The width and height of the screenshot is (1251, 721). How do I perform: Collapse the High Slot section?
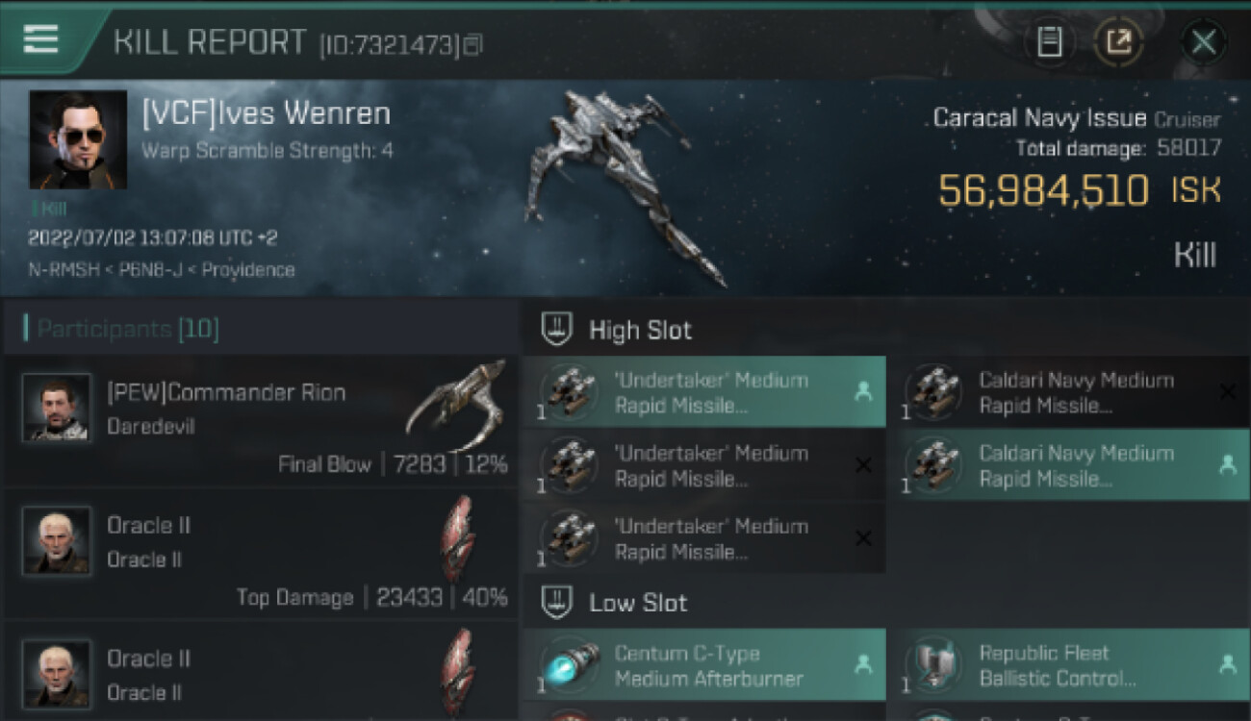tap(617, 330)
